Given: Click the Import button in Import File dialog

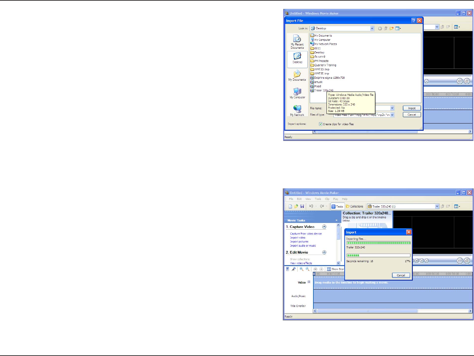Looking at the screenshot, I should pyautogui.click(x=412, y=108).
